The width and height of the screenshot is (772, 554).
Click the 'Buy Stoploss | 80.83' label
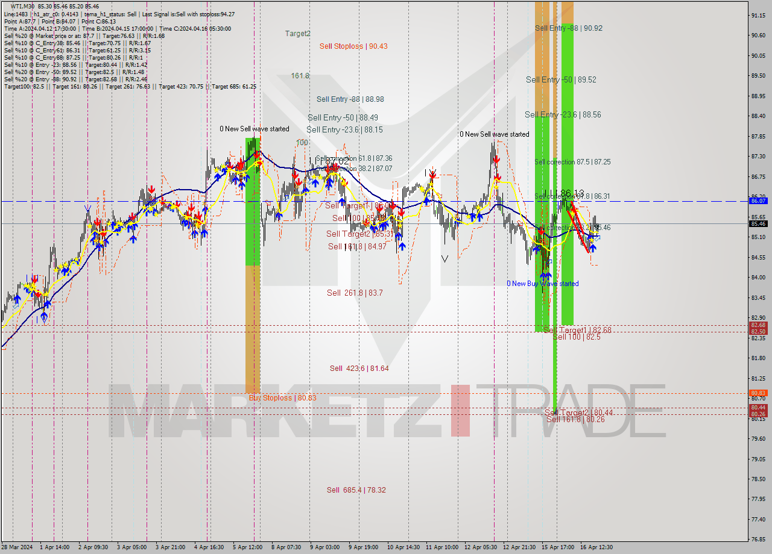pos(283,398)
